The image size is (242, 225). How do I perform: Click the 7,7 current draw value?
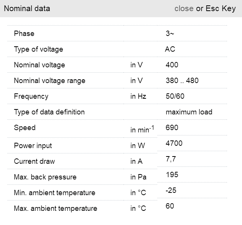[x=171, y=159]
